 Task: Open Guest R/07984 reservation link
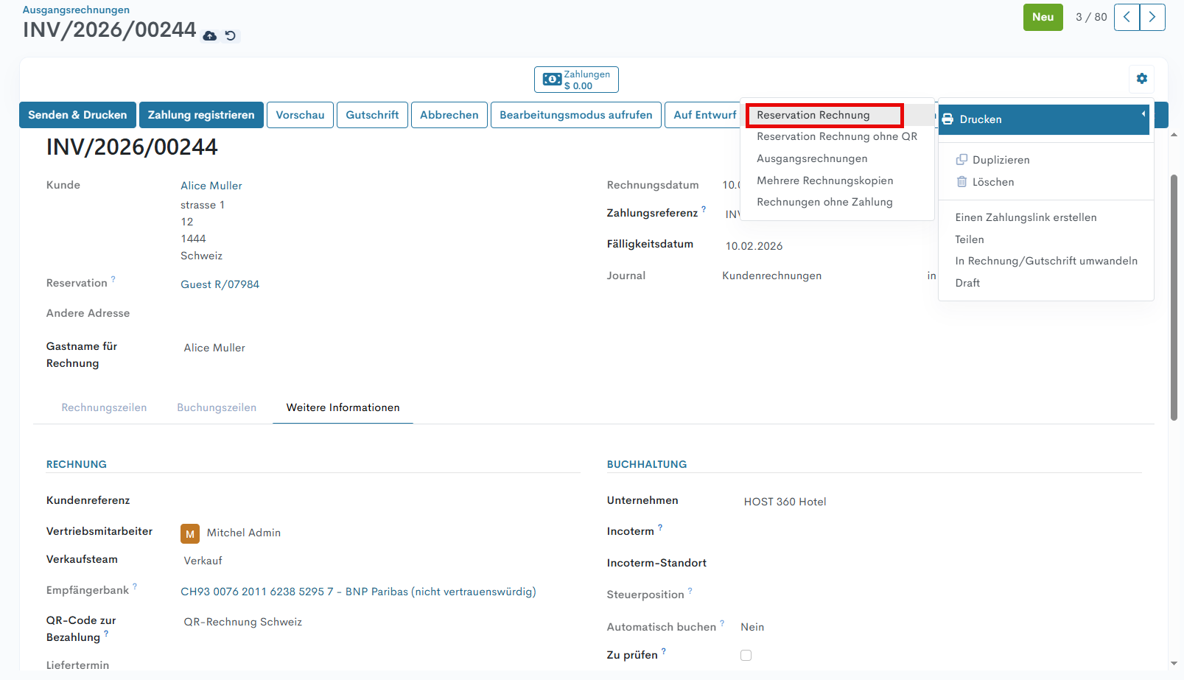[x=220, y=284]
